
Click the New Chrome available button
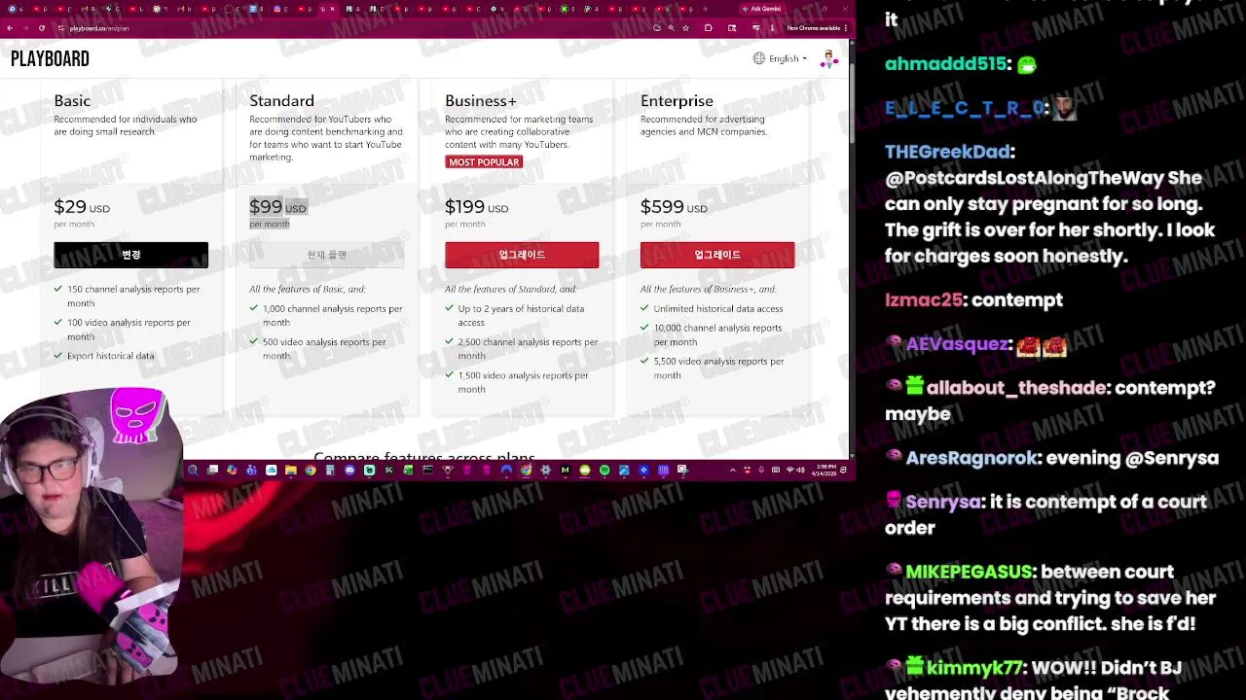click(814, 28)
